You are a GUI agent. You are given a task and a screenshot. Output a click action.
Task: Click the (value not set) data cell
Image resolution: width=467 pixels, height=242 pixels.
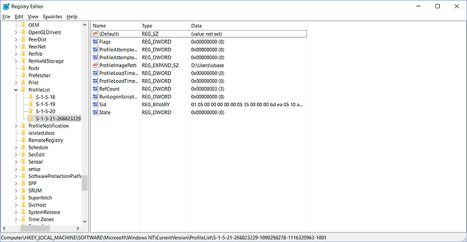pyautogui.click(x=206, y=34)
